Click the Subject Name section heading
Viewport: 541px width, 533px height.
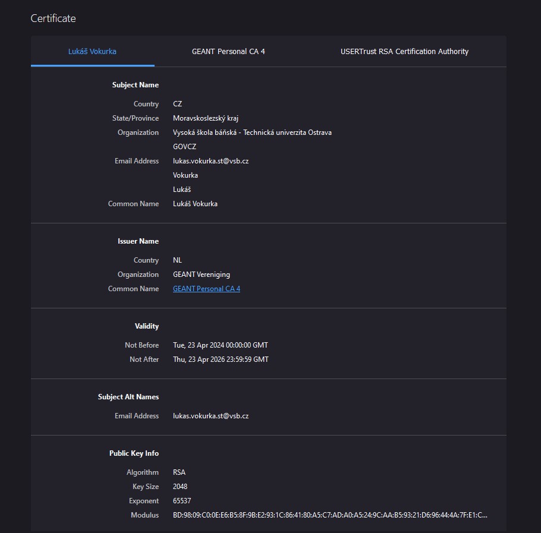coord(136,85)
